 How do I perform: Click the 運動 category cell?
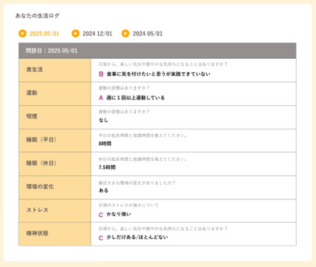(55, 94)
